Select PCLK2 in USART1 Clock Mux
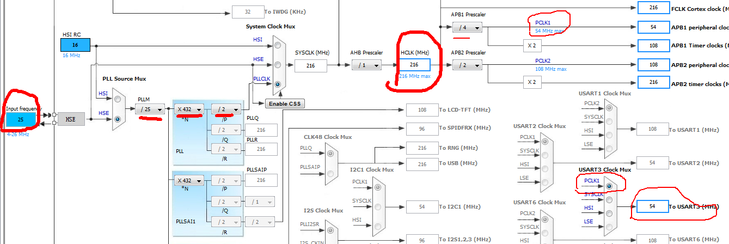729x244 pixels. tap(609, 108)
